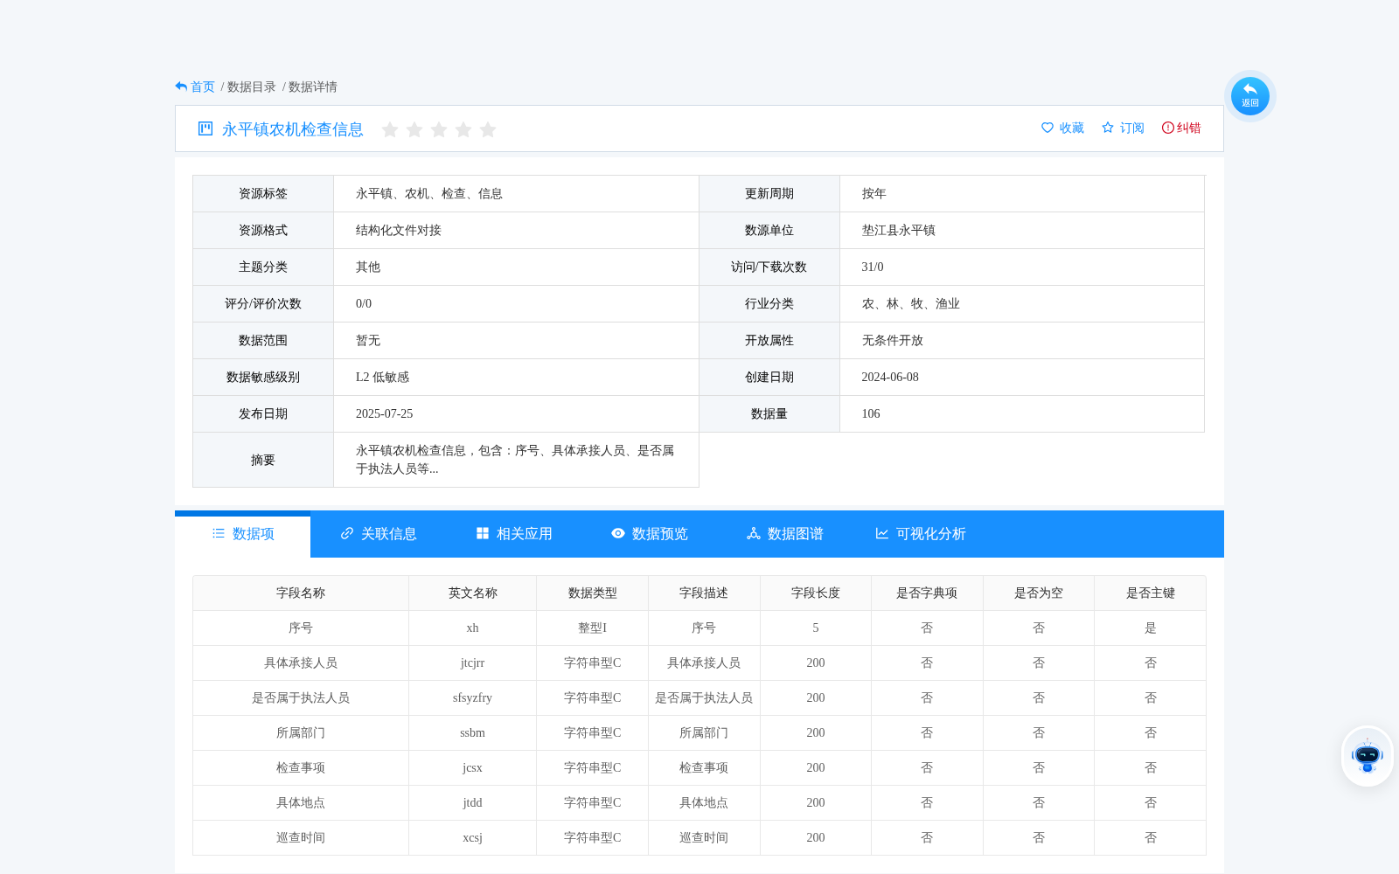Give five stars with the last star

488,129
